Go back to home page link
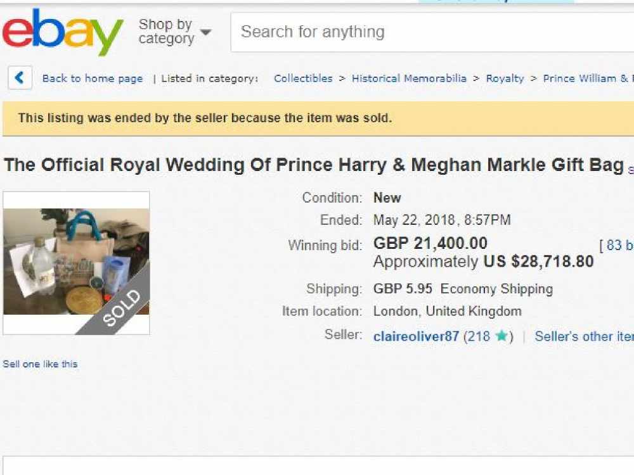 point(93,79)
